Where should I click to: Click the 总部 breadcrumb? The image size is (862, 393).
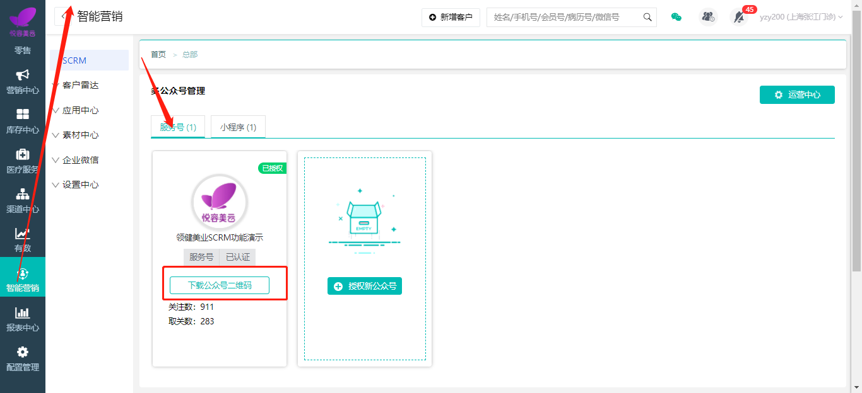click(x=190, y=55)
